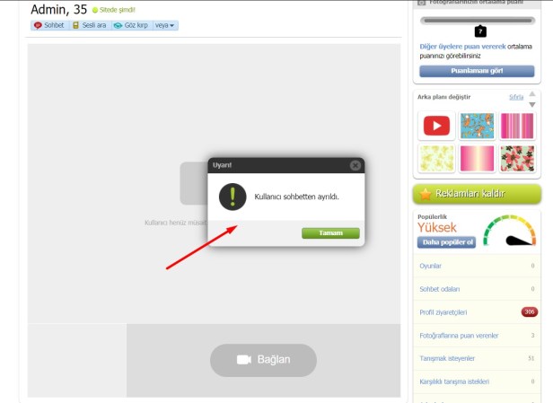This screenshot has width=553, height=403.
Task: Select the red flowers background pattern
Action: [x=517, y=158]
